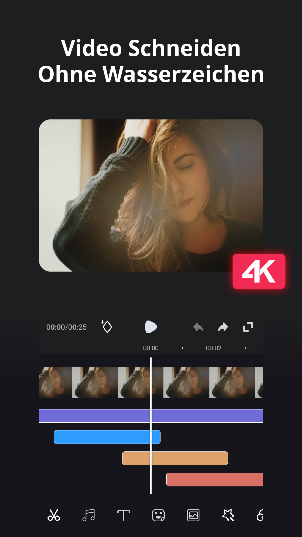Undo the last edit
The image size is (302, 537).
click(x=198, y=327)
